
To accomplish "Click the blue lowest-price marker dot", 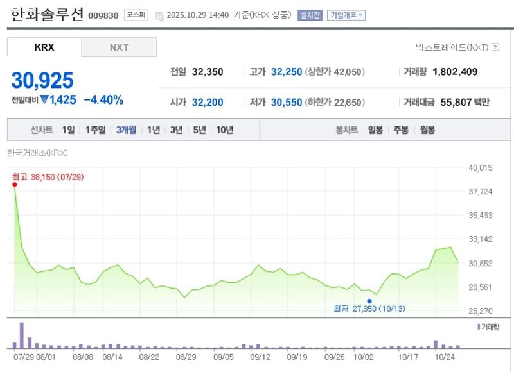I will coord(369,300).
